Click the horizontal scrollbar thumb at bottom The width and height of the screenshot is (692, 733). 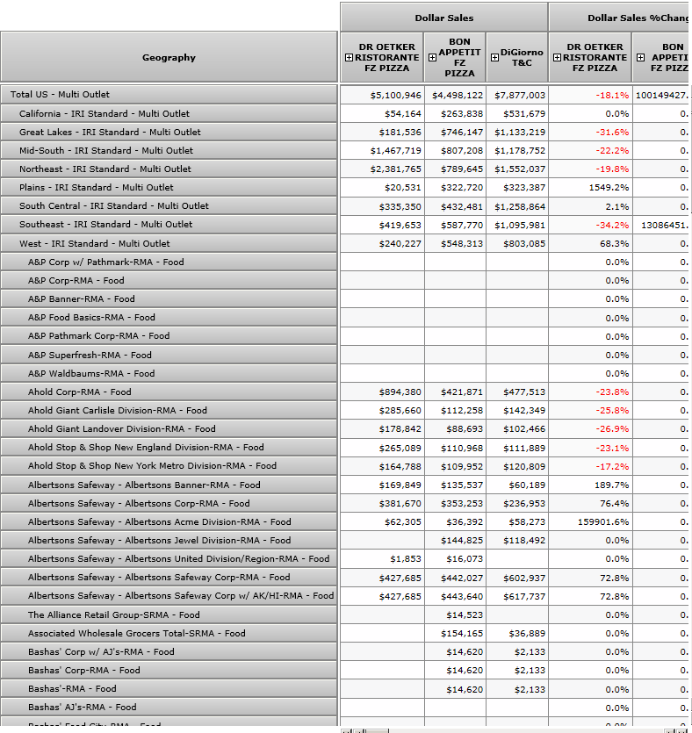(378, 730)
